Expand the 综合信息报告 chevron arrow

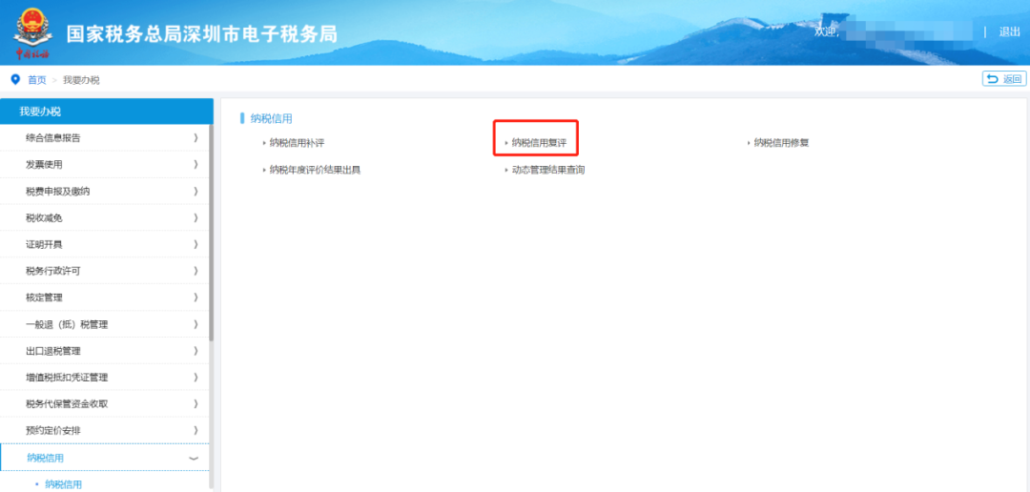pos(196,138)
